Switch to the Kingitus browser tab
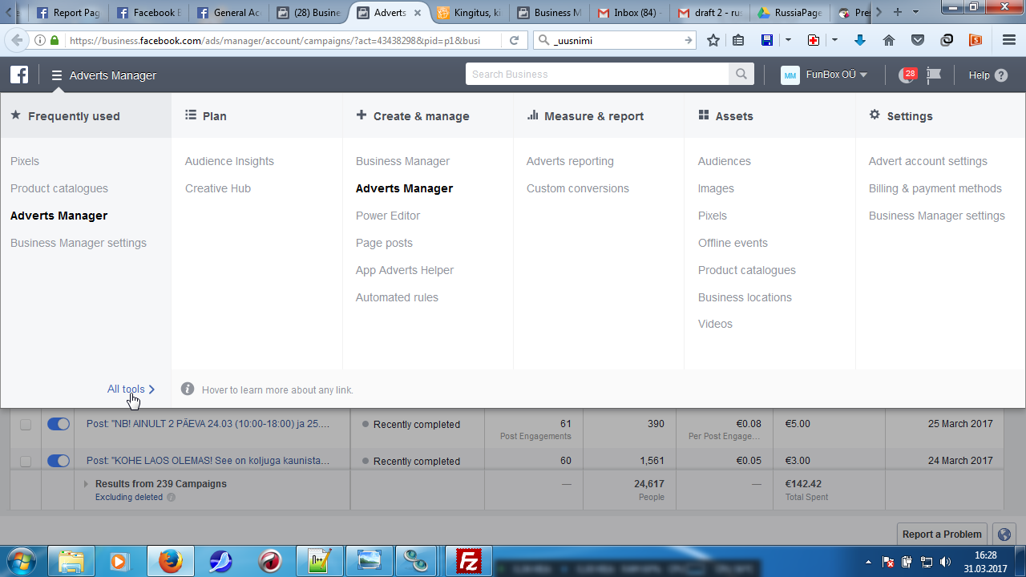 click(x=469, y=13)
